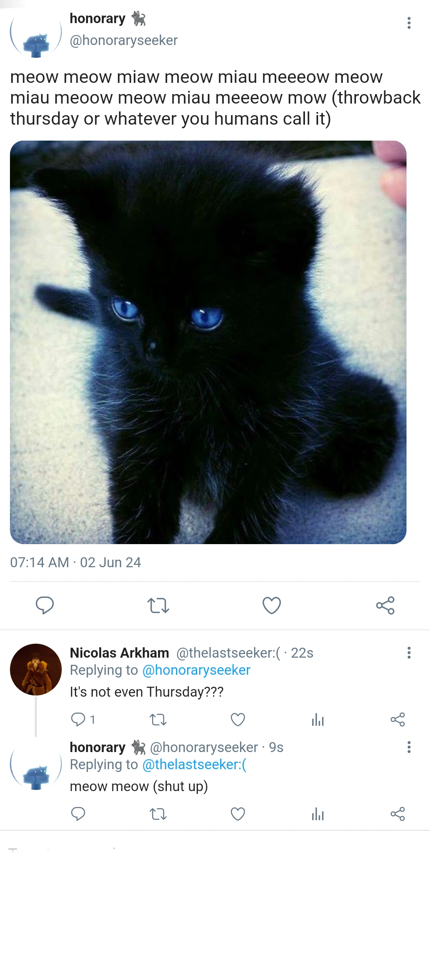430x956 pixels.
Task: Click the @thelastseeker:( mention link
Action: pos(194,764)
